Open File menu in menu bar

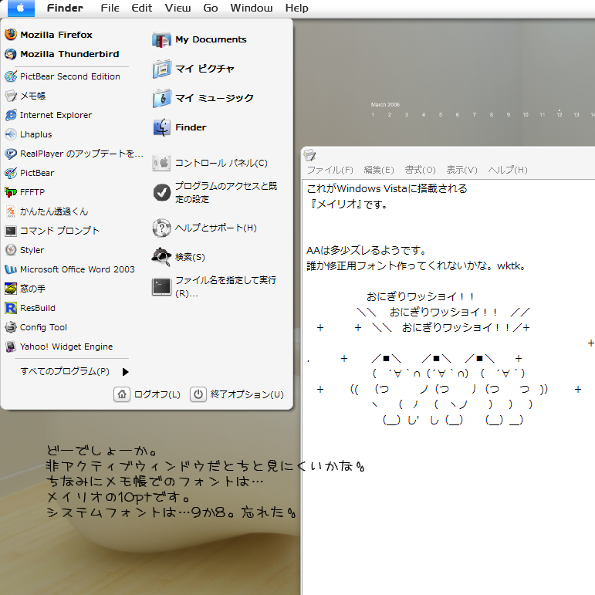[x=110, y=8]
